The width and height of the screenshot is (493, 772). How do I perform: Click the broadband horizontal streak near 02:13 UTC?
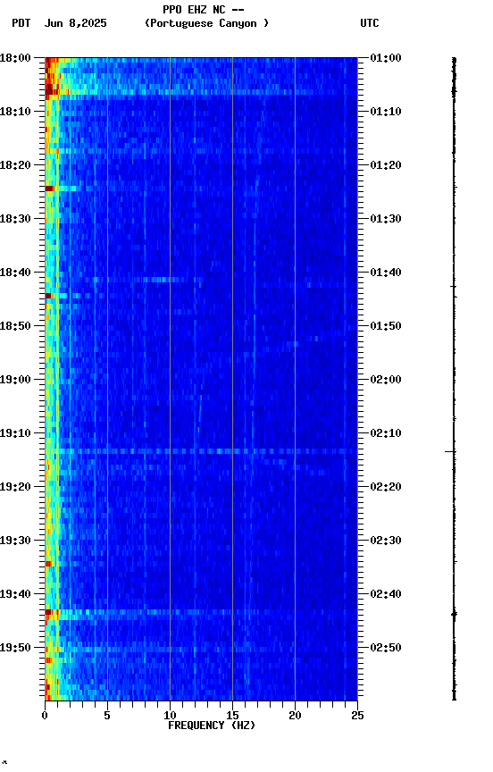[x=201, y=451]
